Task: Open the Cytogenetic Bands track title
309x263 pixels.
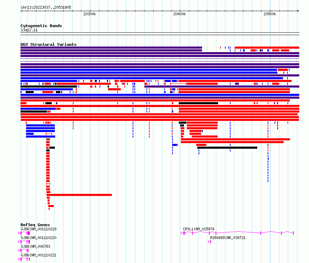Action: coord(41,26)
